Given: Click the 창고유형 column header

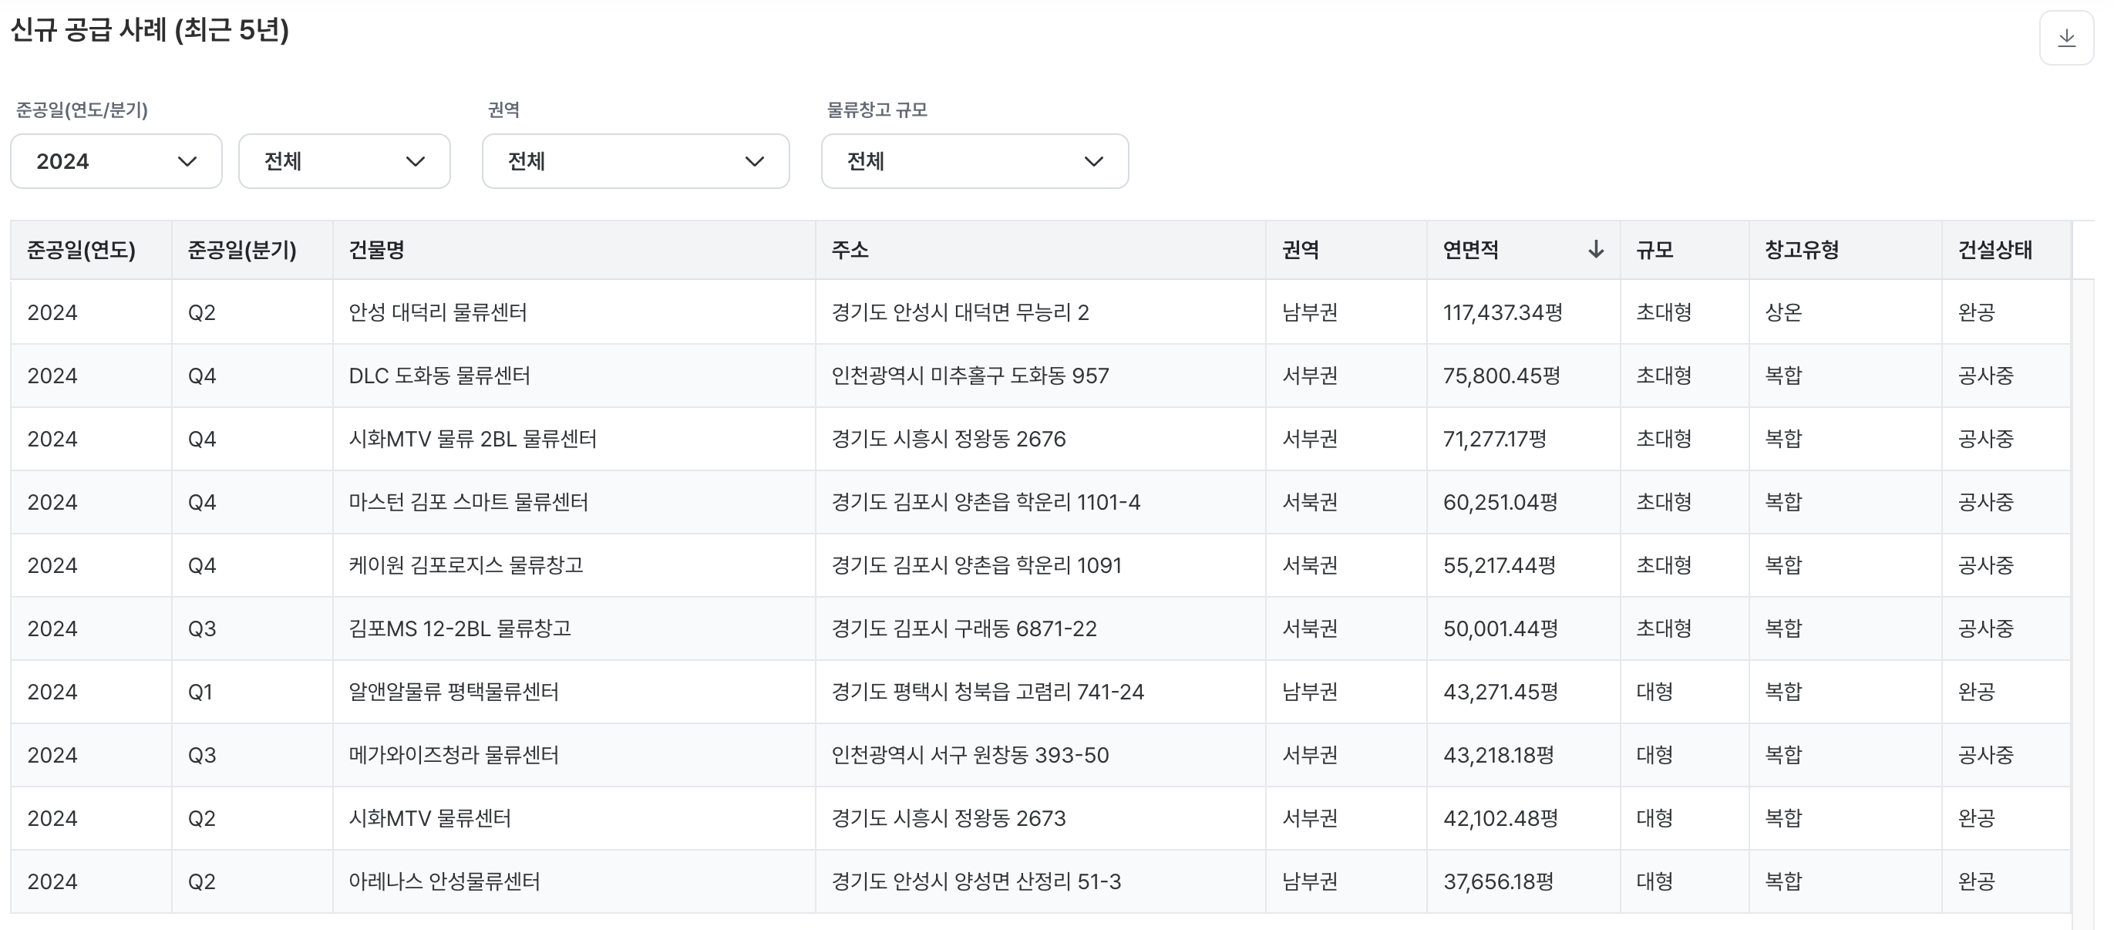Looking at the screenshot, I should click(1801, 251).
